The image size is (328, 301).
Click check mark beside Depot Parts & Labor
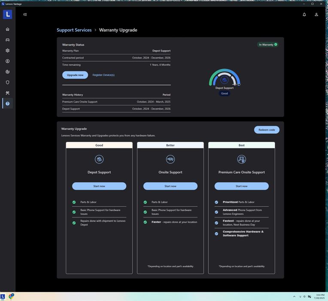[x=74, y=202]
